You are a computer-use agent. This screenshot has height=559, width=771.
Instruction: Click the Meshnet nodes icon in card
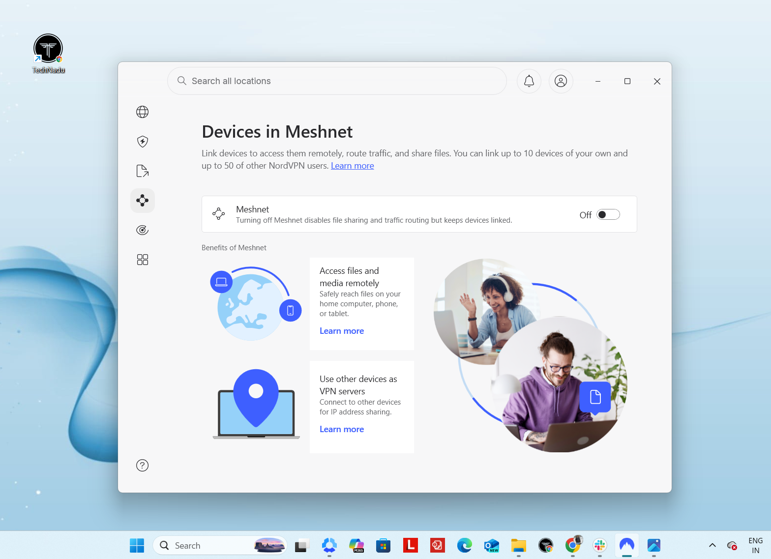tap(219, 214)
